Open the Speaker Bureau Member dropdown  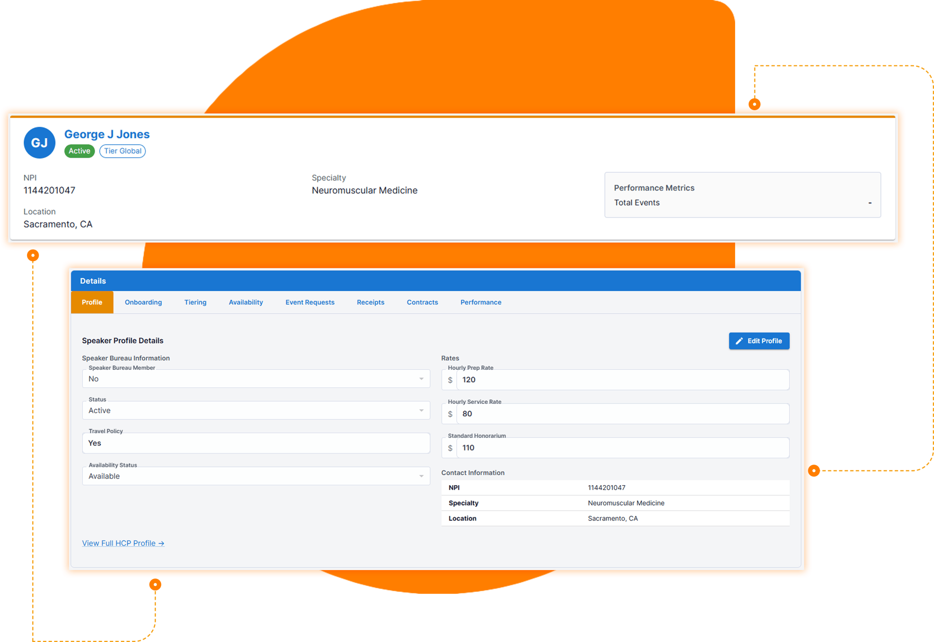422,379
